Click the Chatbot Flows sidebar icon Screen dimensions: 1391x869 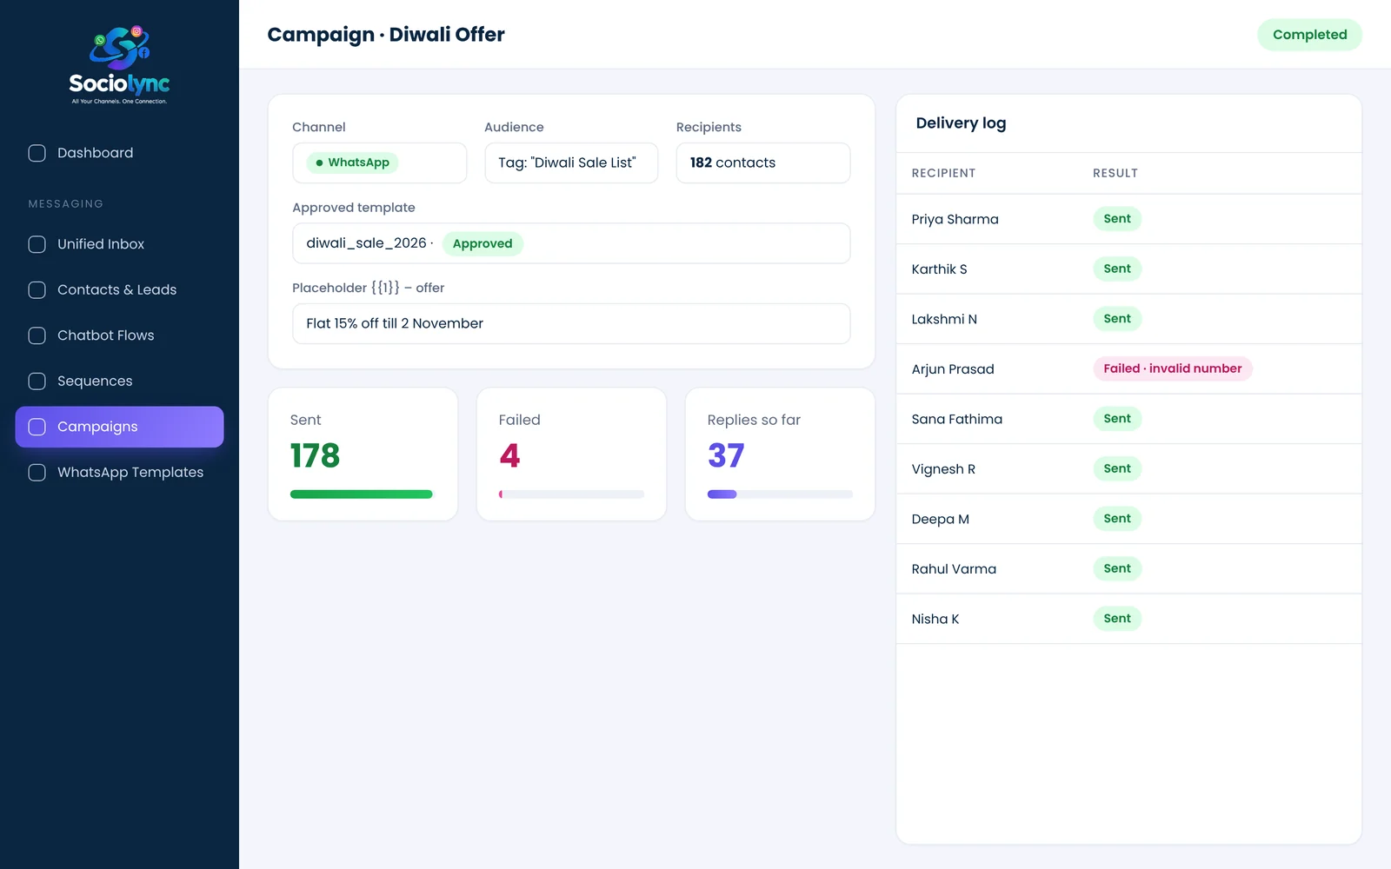pos(37,335)
